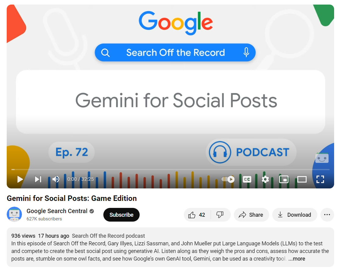Click the Google Search Central channel name
This screenshot has width=339, height=270.
[57, 211]
